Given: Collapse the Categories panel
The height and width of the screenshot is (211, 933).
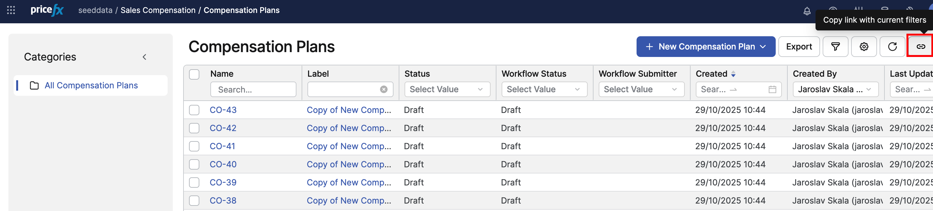Looking at the screenshot, I should 145,57.
